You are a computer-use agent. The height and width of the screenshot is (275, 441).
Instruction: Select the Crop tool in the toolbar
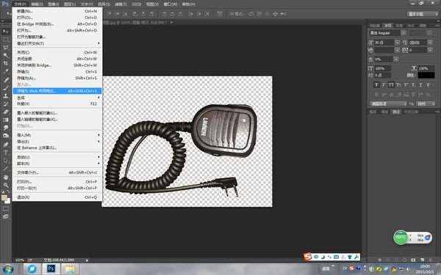click(x=6, y=63)
